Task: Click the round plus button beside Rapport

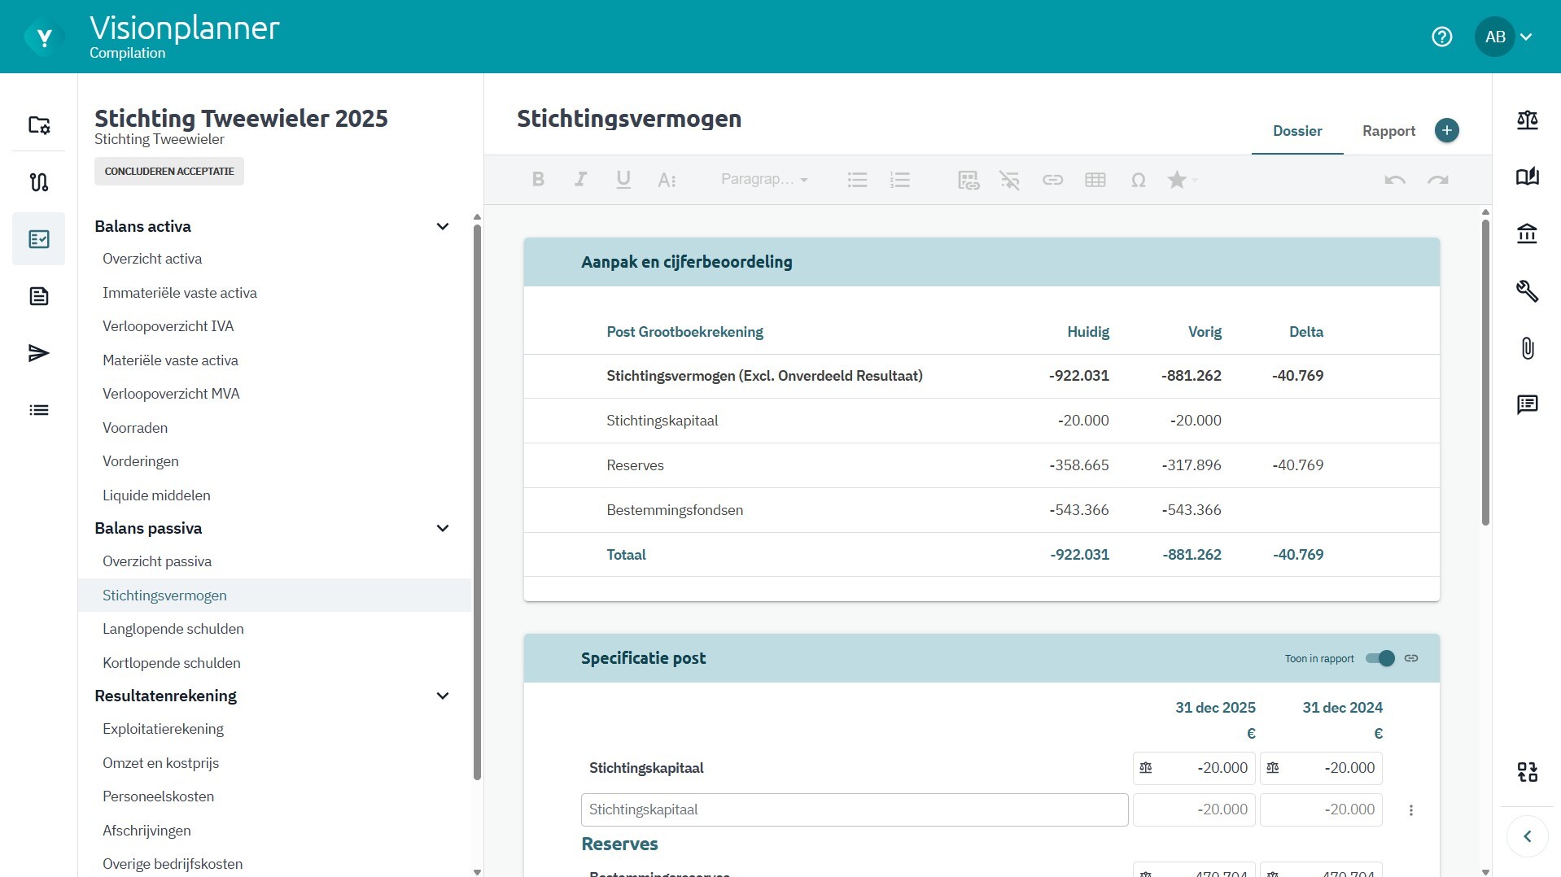Action: coord(1446,130)
